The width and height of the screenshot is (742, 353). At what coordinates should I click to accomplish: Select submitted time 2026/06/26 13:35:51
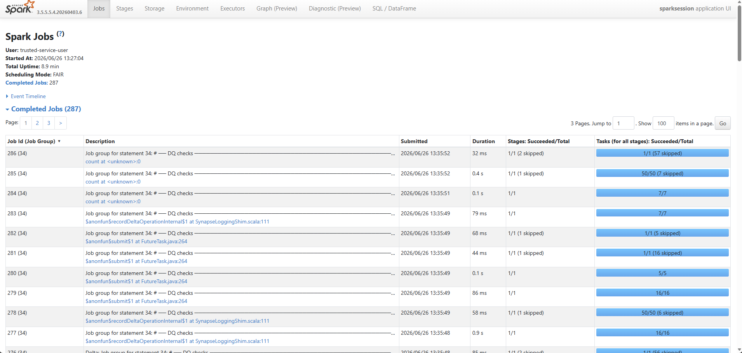(425, 193)
